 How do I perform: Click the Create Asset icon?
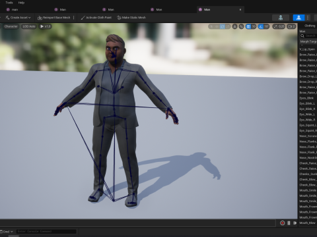(x=7, y=18)
